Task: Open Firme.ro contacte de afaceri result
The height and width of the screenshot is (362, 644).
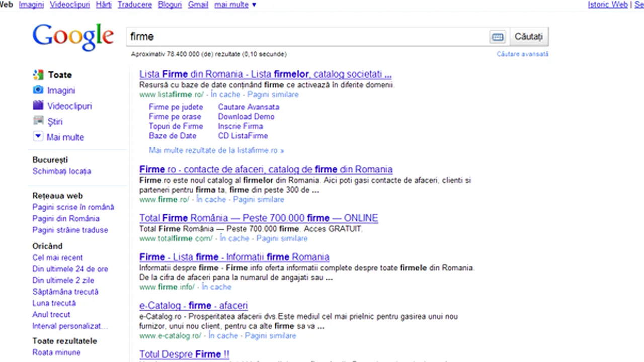Action: (266, 169)
